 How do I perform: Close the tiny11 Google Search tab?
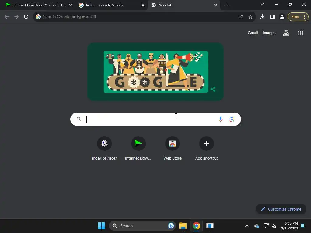pos(143,5)
